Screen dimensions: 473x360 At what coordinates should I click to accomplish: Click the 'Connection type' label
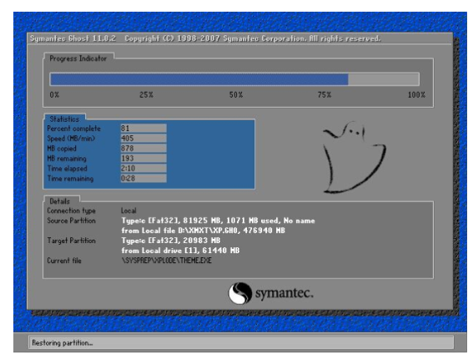pos(71,210)
